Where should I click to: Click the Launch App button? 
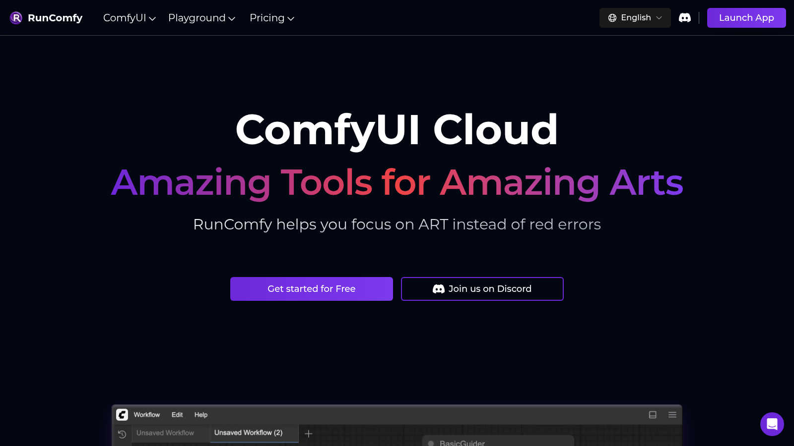coord(746,18)
